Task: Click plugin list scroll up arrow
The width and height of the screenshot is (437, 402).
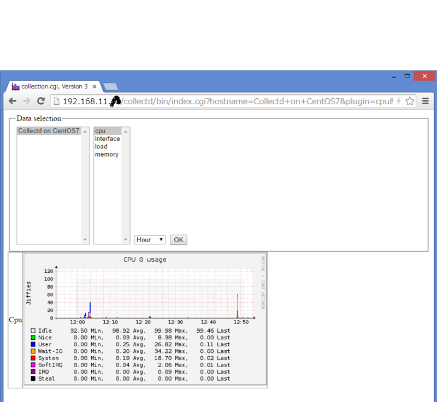Action: point(126,131)
